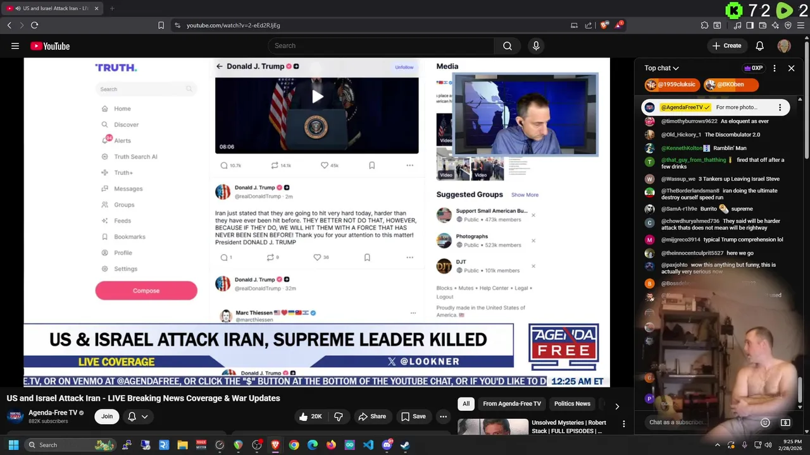
Task: Like the video with thumbs up
Action: point(311,416)
